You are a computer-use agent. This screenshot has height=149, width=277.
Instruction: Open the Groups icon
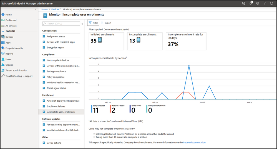3,65
